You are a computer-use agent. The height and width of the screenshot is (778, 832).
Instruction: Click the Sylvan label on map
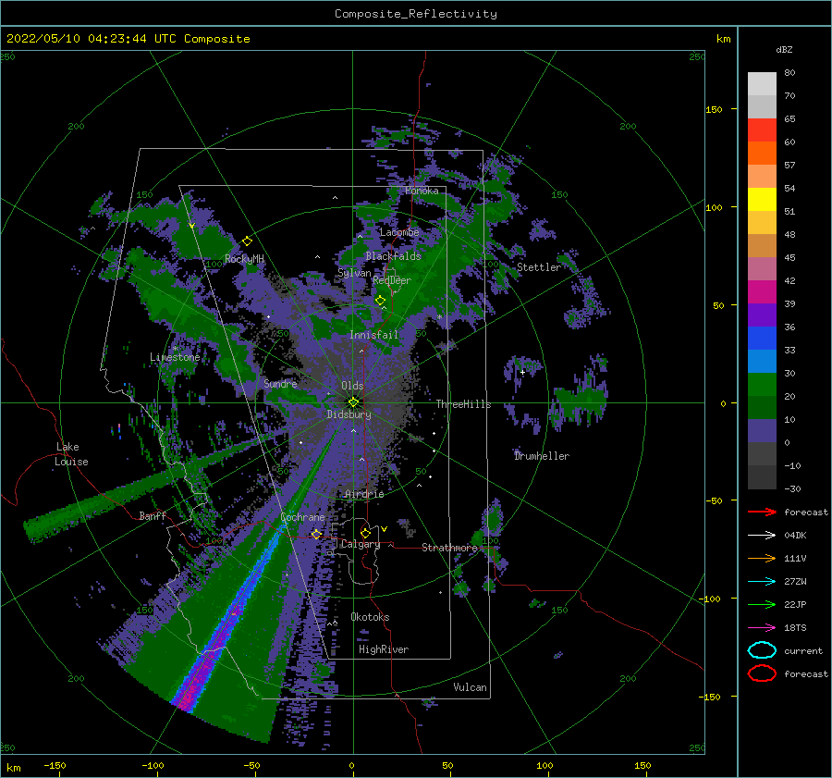tap(354, 273)
